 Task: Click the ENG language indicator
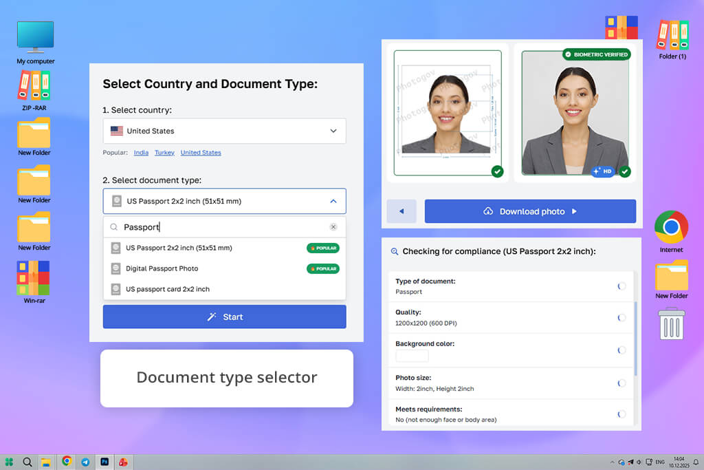coord(659,462)
